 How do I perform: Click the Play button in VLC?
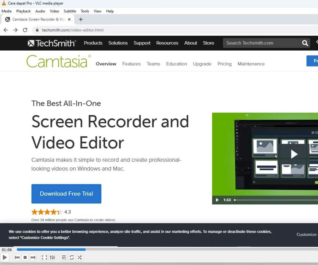pos(5,257)
